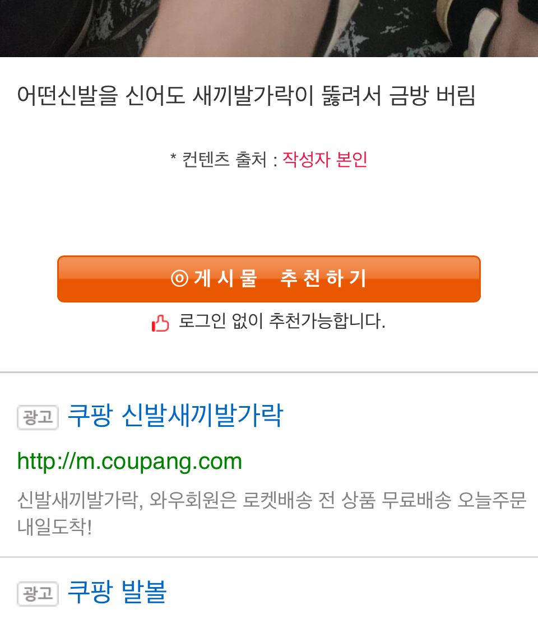
Task: Open the 쿠팡 신발새끼발가락 ad link
Action: pyautogui.click(x=175, y=416)
